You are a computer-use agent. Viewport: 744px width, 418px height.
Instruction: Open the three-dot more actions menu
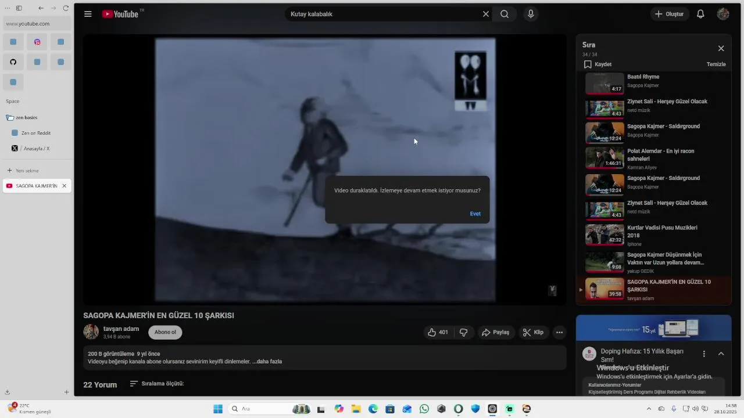click(559, 332)
